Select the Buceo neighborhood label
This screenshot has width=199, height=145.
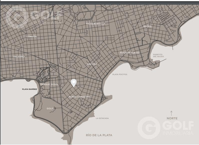(x=147, y=26)
